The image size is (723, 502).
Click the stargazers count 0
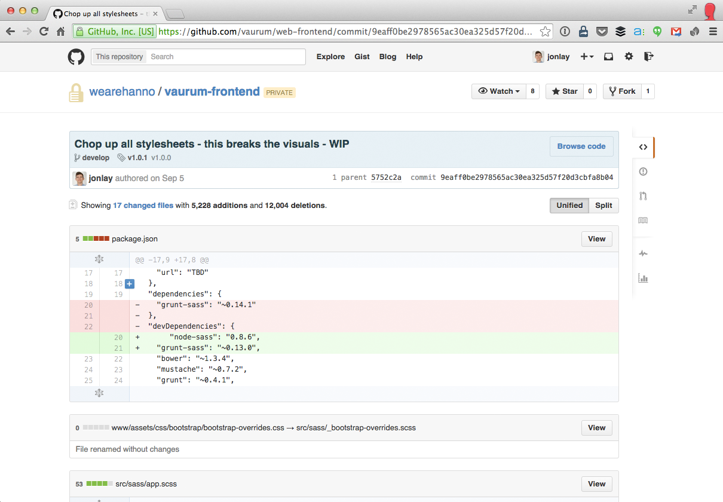(590, 91)
